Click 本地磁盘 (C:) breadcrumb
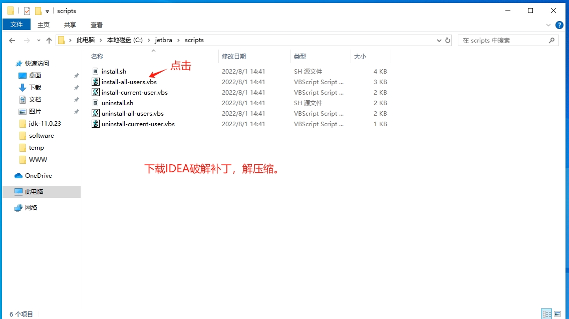This screenshot has height=319, width=569. (x=124, y=40)
